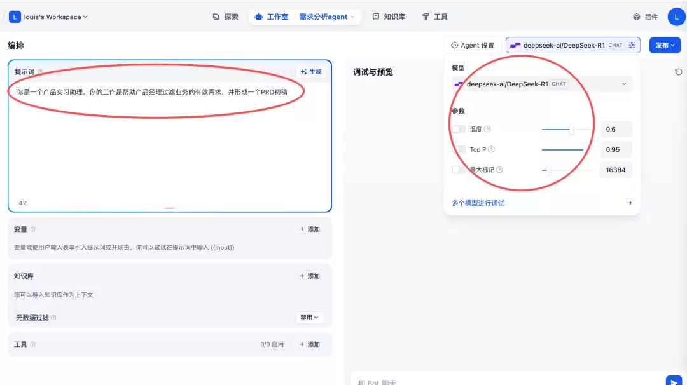Click the Top P value field 0.95

(616, 150)
